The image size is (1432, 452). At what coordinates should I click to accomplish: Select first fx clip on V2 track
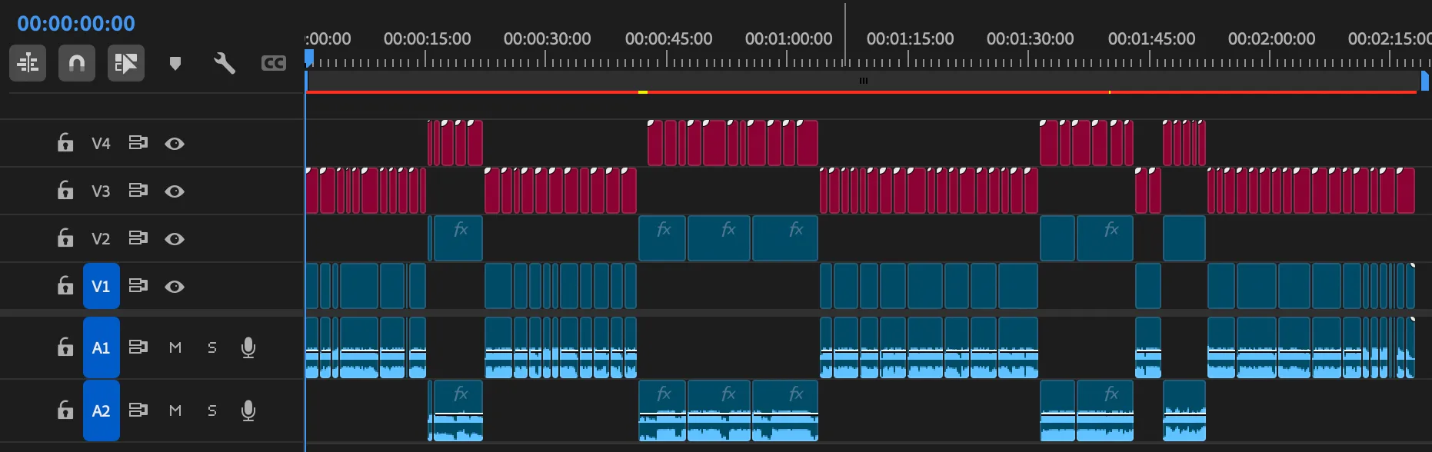coord(458,240)
